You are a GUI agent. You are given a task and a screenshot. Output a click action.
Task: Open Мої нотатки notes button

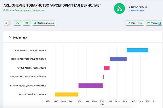coord(135,23)
